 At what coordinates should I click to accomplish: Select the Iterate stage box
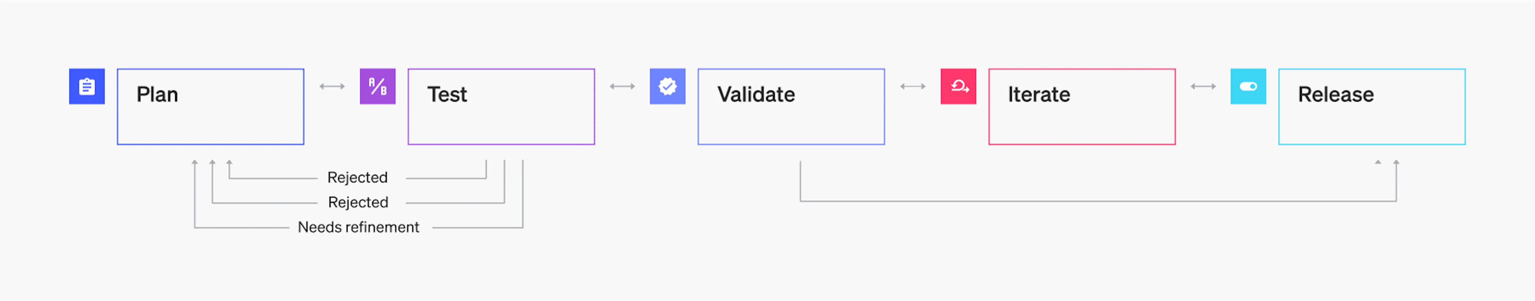point(1082,119)
